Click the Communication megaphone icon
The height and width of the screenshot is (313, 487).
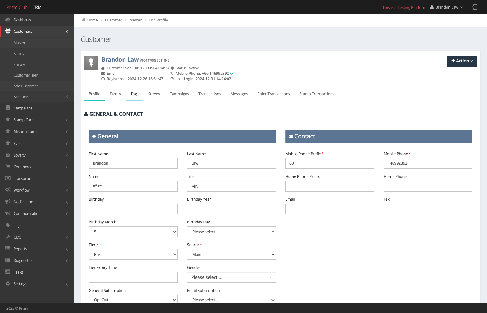click(8, 213)
